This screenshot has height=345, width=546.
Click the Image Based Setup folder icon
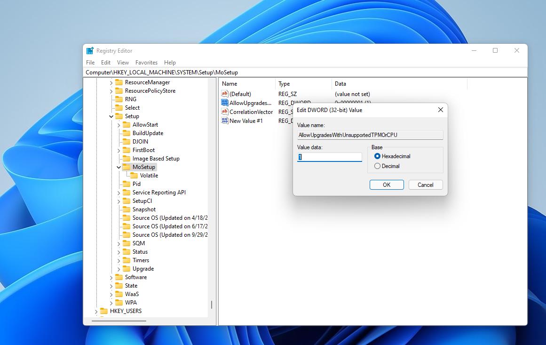point(127,159)
